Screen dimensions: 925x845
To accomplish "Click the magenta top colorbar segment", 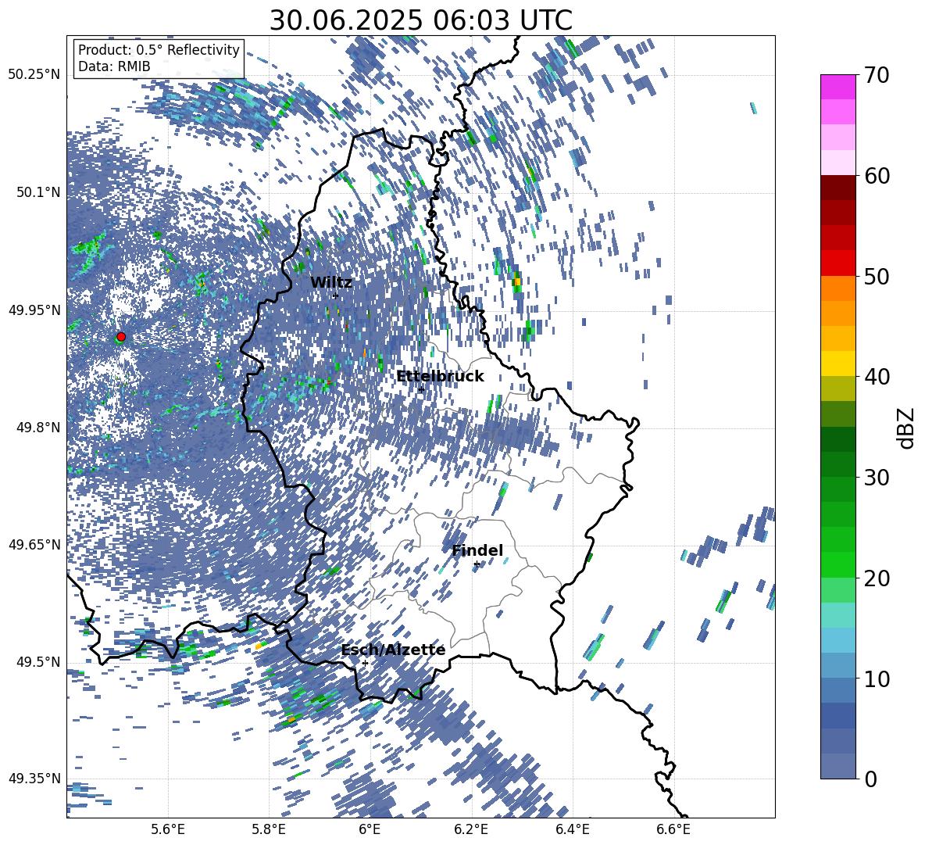I will pyautogui.click(x=838, y=87).
